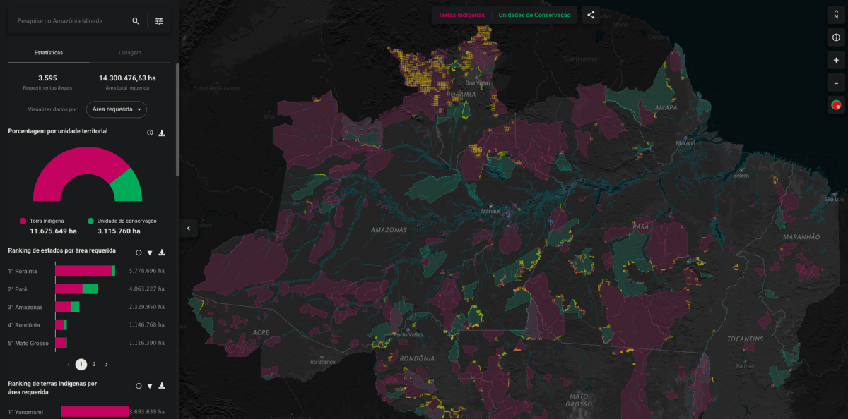The image size is (848, 419).
Task: Click the share icon on map
Action: tap(591, 15)
